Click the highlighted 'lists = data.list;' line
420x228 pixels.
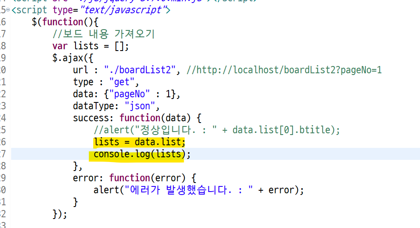(x=139, y=142)
